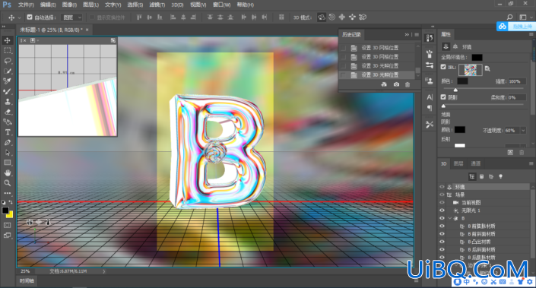Select the Move tool in the toolbox
Viewport: 536px width, 288px height.
[x=7, y=40]
